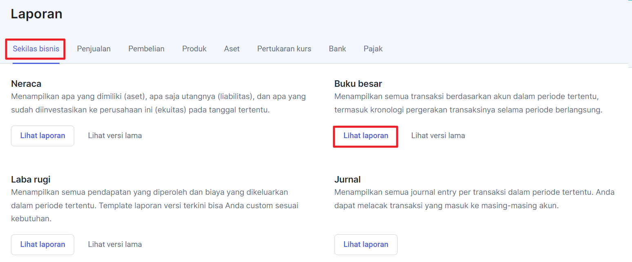Click the Laporan page heading
This screenshot has width=632, height=262.
37,14
